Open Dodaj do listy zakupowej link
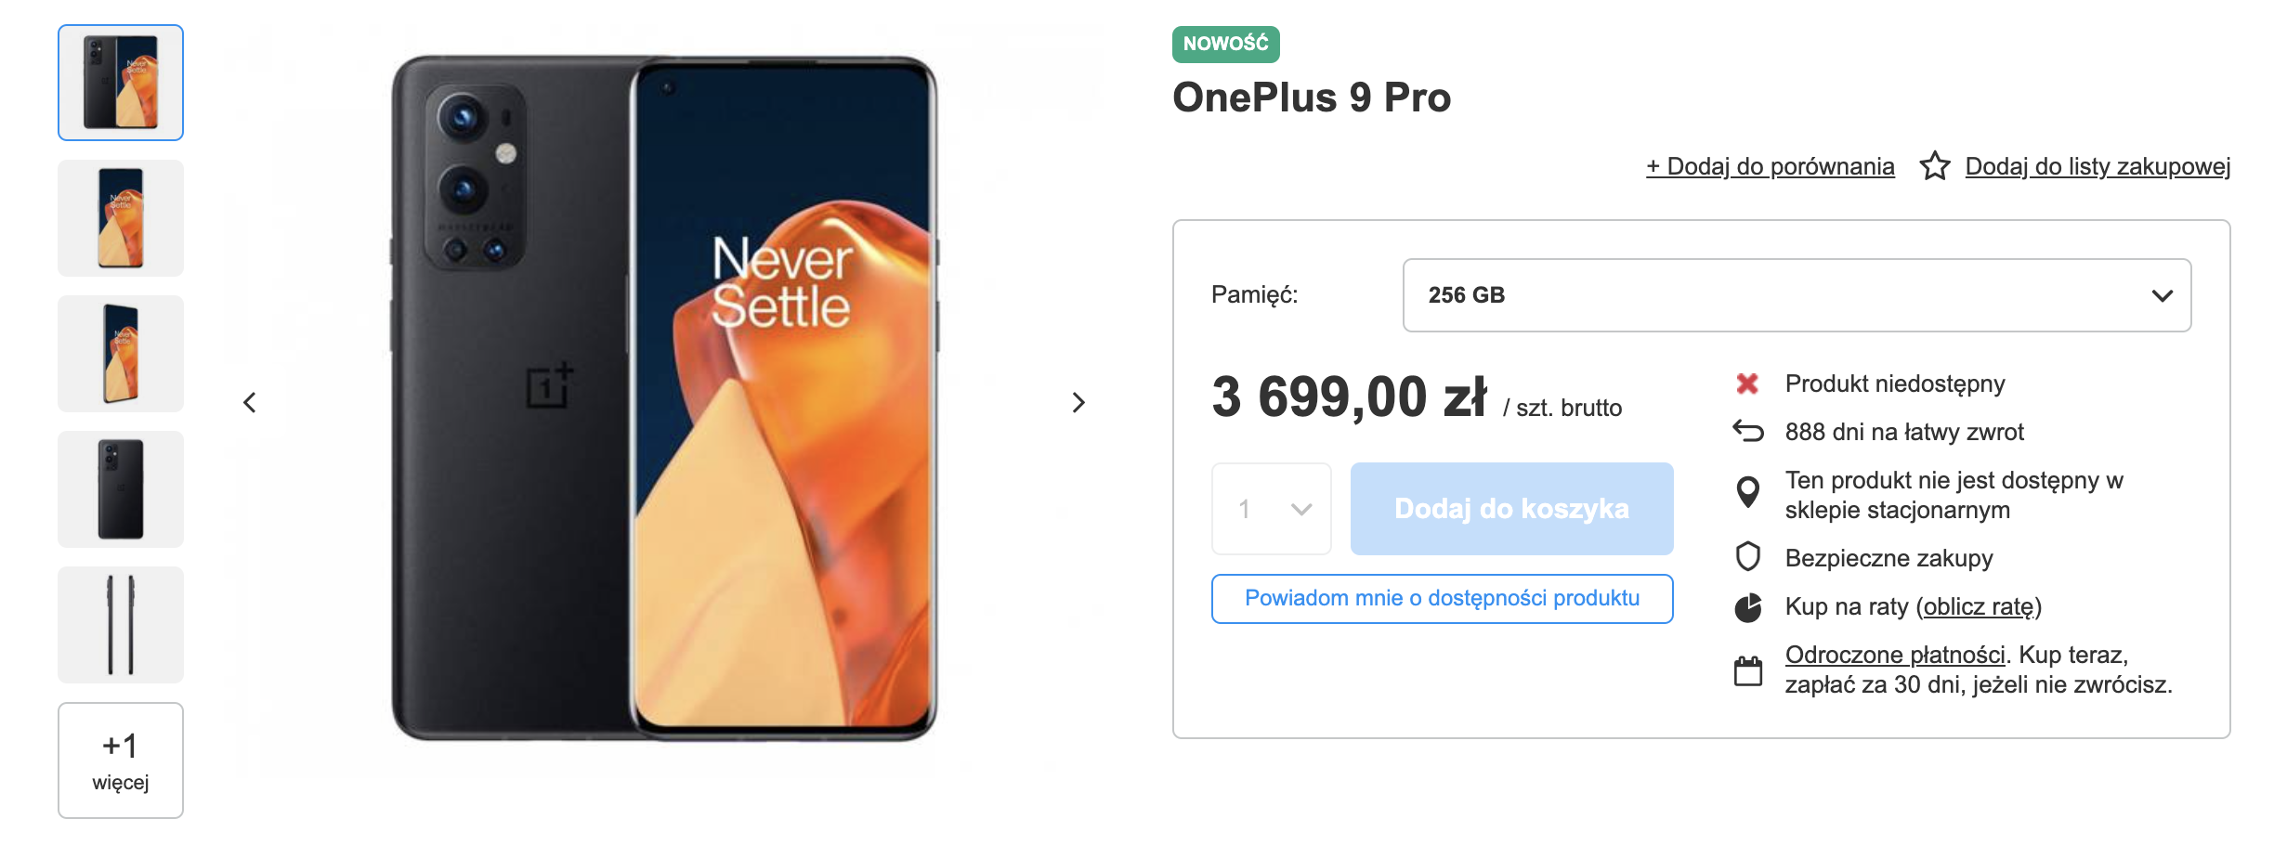Screen dimensions: 2287x845 [x=2098, y=166]
